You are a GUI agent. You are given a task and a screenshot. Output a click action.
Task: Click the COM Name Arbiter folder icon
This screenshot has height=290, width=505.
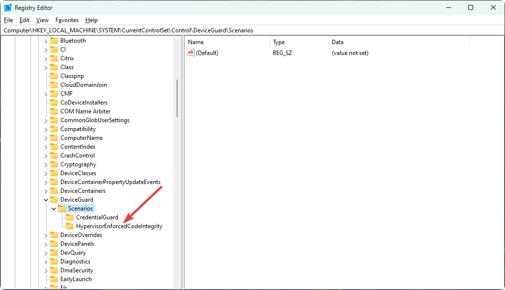[x=54, y=111]
